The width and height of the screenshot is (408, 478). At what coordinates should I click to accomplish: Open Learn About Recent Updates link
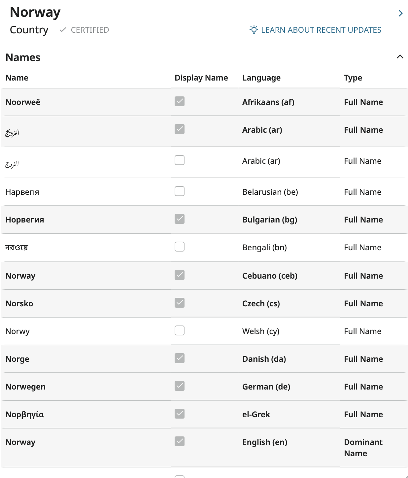[321, 30]
